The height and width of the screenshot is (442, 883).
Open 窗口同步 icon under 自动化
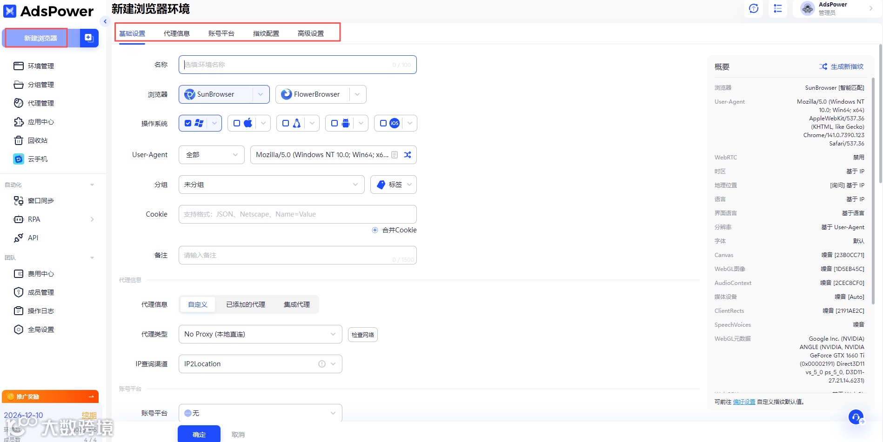pyautogui.click(x=19, y=201)
